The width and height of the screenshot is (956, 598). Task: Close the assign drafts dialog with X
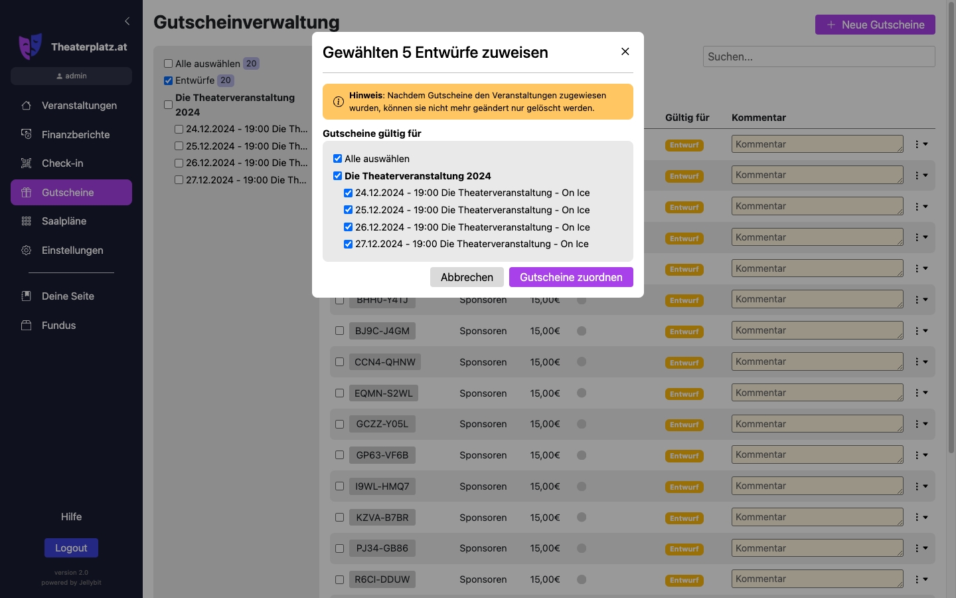(x=625, y=52)
